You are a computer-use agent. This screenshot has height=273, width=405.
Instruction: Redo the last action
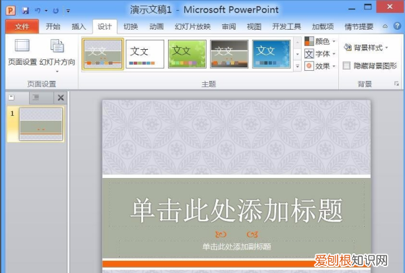pyautogui.click(x=55, y=11)
